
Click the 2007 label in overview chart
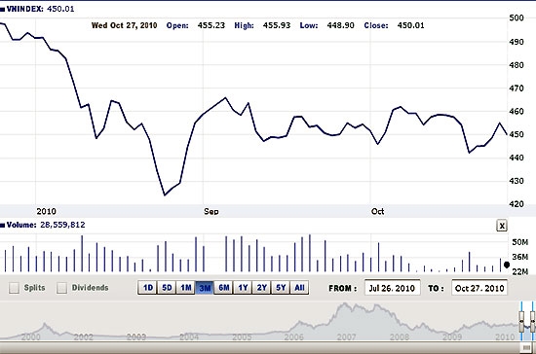pyautogui.click(x=346, y=337)
